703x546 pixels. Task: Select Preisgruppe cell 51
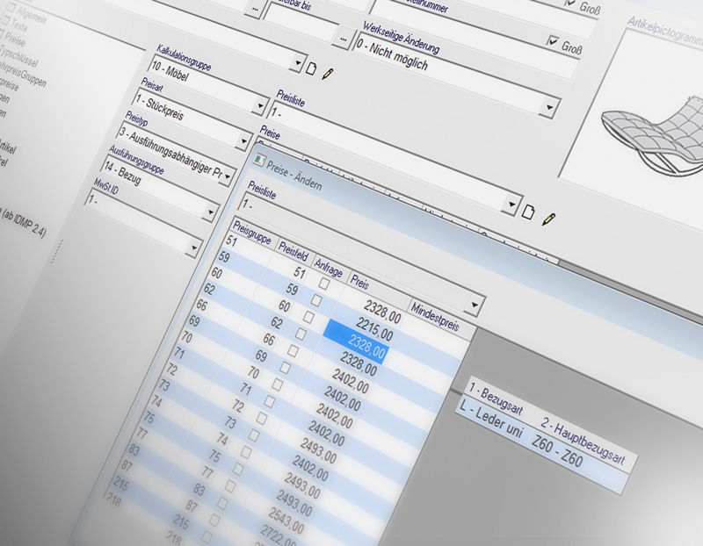(230, 241)
